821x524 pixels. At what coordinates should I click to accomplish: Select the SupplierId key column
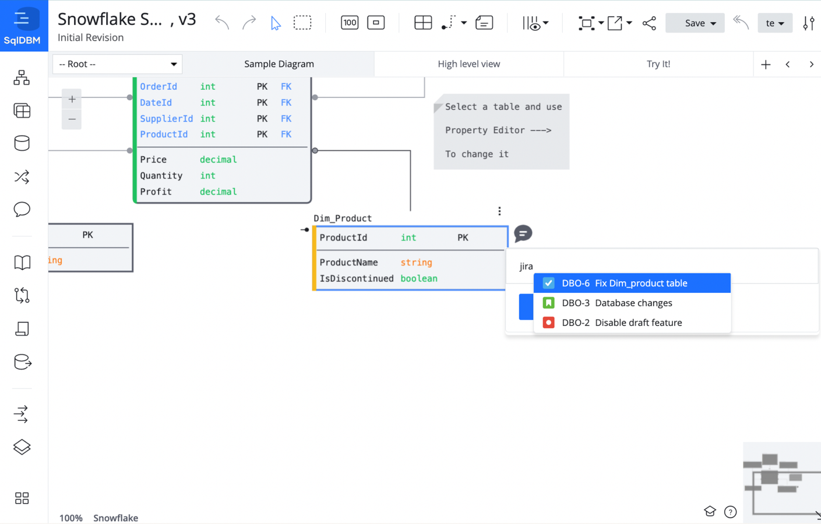223,118
